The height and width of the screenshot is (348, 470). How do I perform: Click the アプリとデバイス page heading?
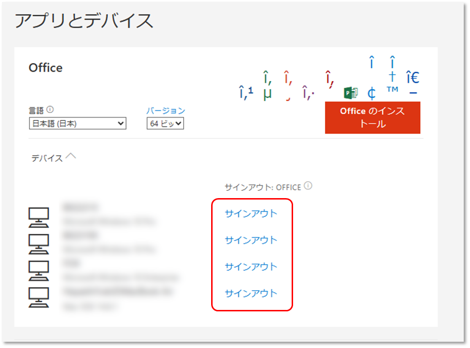(84, 21)
